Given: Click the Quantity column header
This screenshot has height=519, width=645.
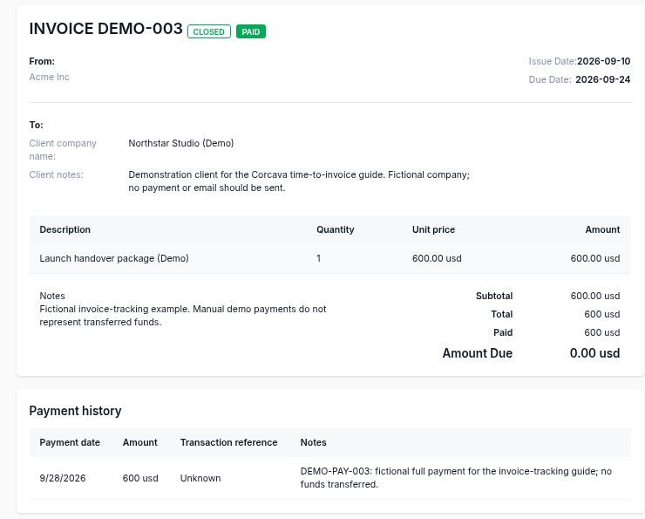Looking at the screenshot, I should (336, 229).
